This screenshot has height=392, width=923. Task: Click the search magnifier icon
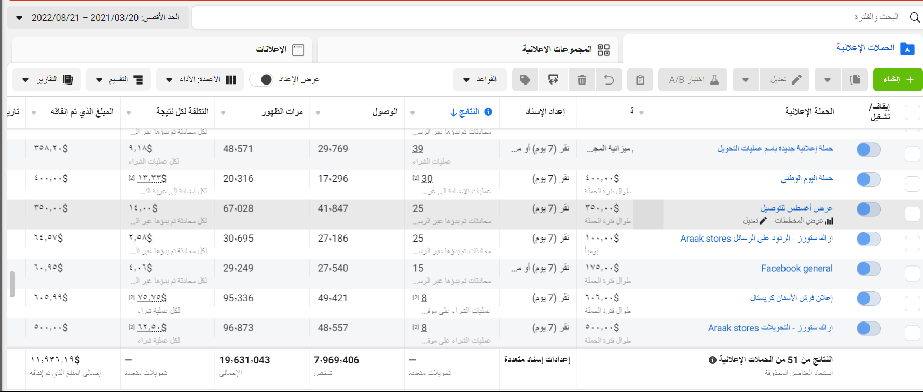pyautogui.click(x=915, y=18)
